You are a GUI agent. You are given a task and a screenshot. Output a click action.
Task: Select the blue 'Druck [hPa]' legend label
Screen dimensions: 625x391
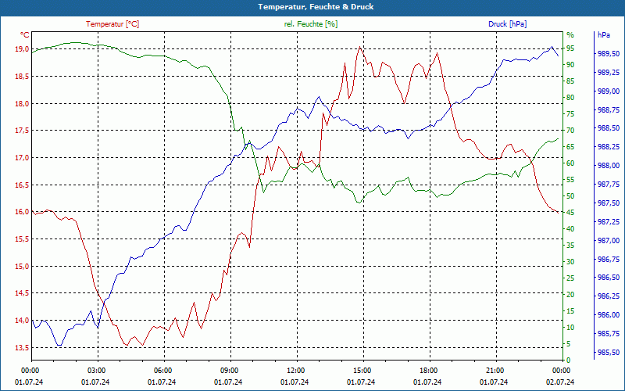click(507, 24)
